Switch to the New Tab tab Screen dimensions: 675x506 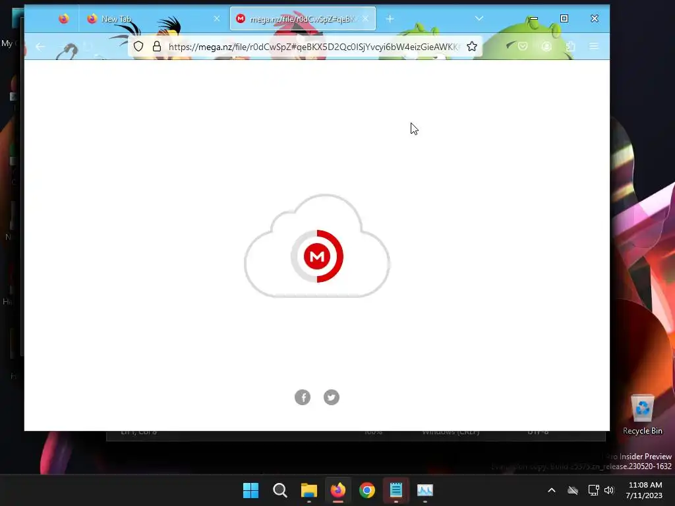click(x=153, y=19)
